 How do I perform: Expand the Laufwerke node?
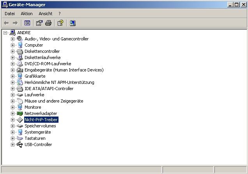(x=12, y=95)
